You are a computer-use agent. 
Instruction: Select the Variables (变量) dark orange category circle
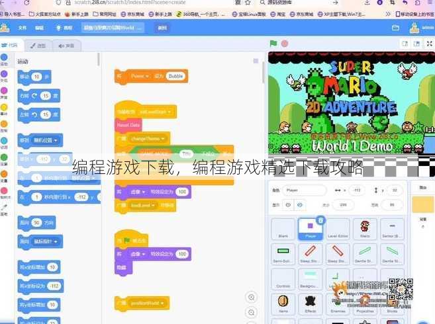coord(4,174)
